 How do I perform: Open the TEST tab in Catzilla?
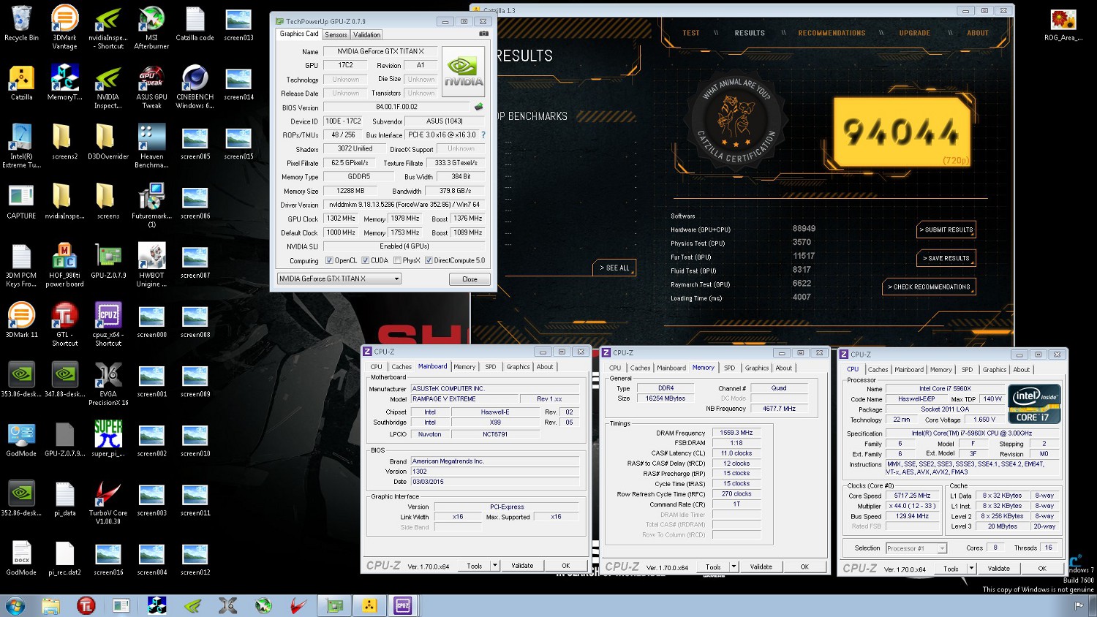(x=691, y=33)
